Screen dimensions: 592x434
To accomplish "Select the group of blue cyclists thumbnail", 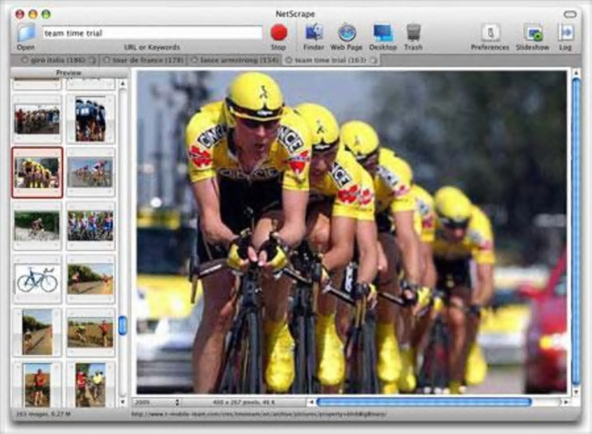I will tap(90, 226).
